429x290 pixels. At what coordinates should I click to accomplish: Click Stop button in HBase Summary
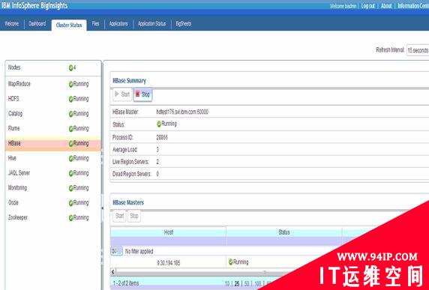coord(142,94)
